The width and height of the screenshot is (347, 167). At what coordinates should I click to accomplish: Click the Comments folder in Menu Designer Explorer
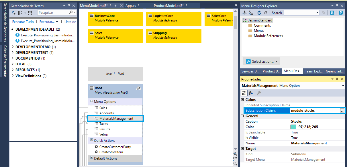point(260,25)
